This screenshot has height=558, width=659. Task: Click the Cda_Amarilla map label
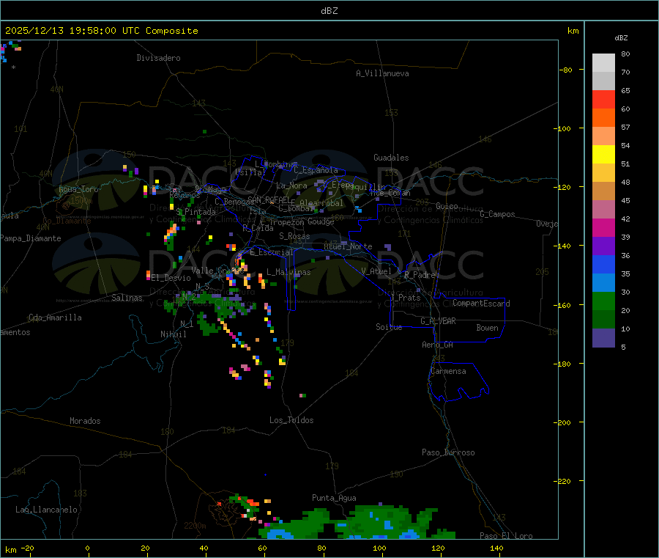pos(55,317)
